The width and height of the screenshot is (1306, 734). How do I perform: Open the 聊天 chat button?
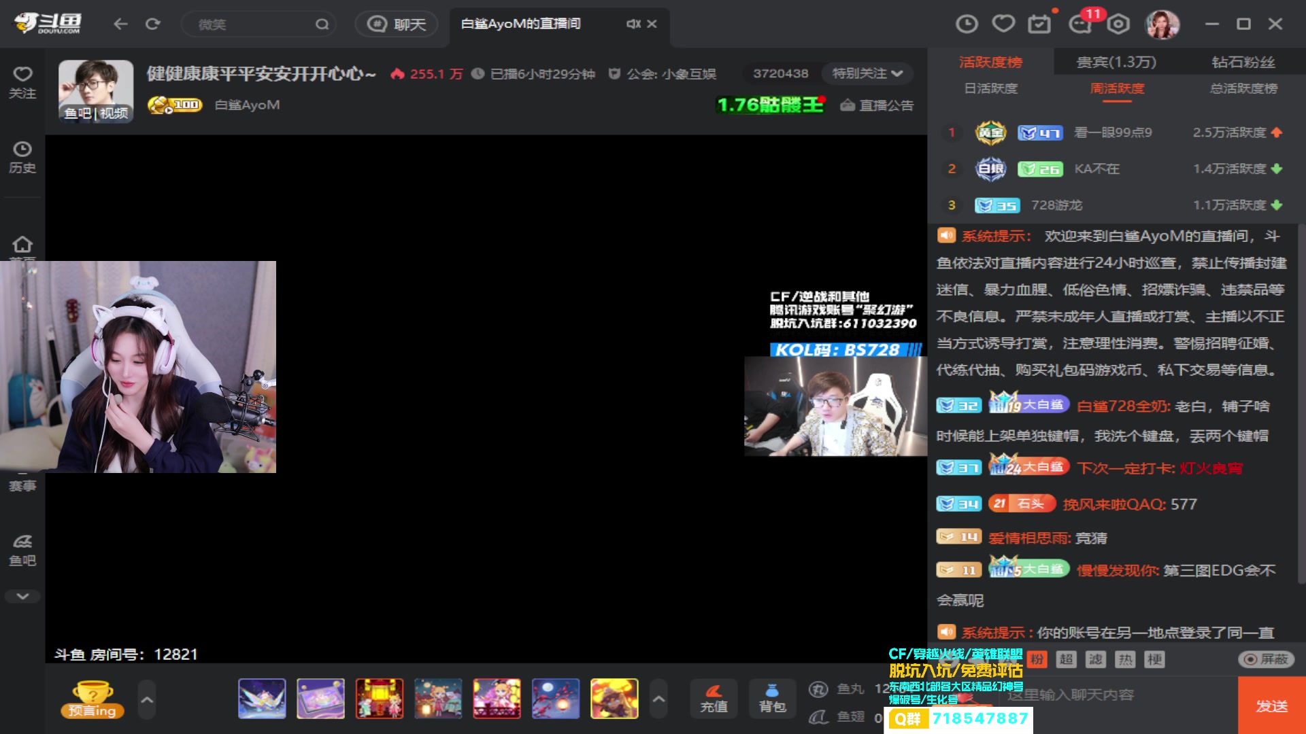tap(397, 24)
